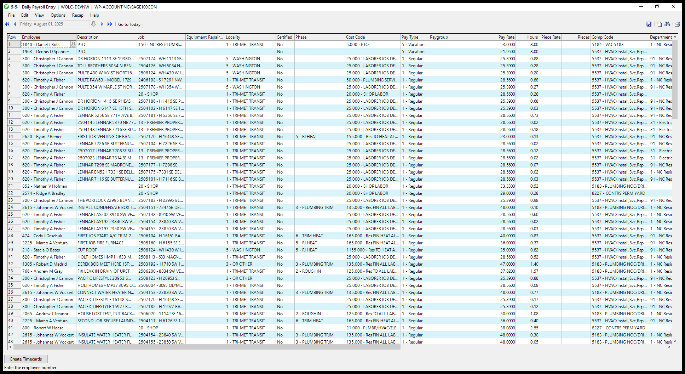This screenshot has width=685, height=374.
Task: Select the Certified cell in row 1
Action: click(x=284, y=45)
